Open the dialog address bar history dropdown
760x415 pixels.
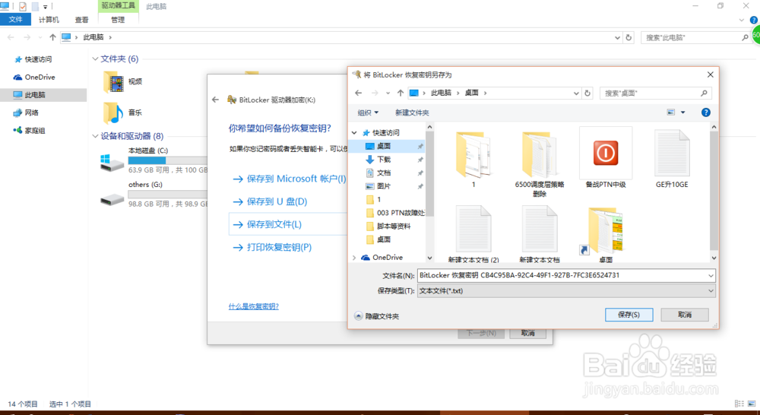point(576,93)
